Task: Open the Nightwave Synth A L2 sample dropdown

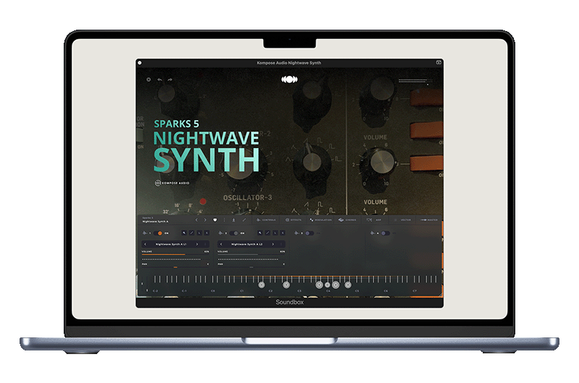Action: [x=248, y=244]
